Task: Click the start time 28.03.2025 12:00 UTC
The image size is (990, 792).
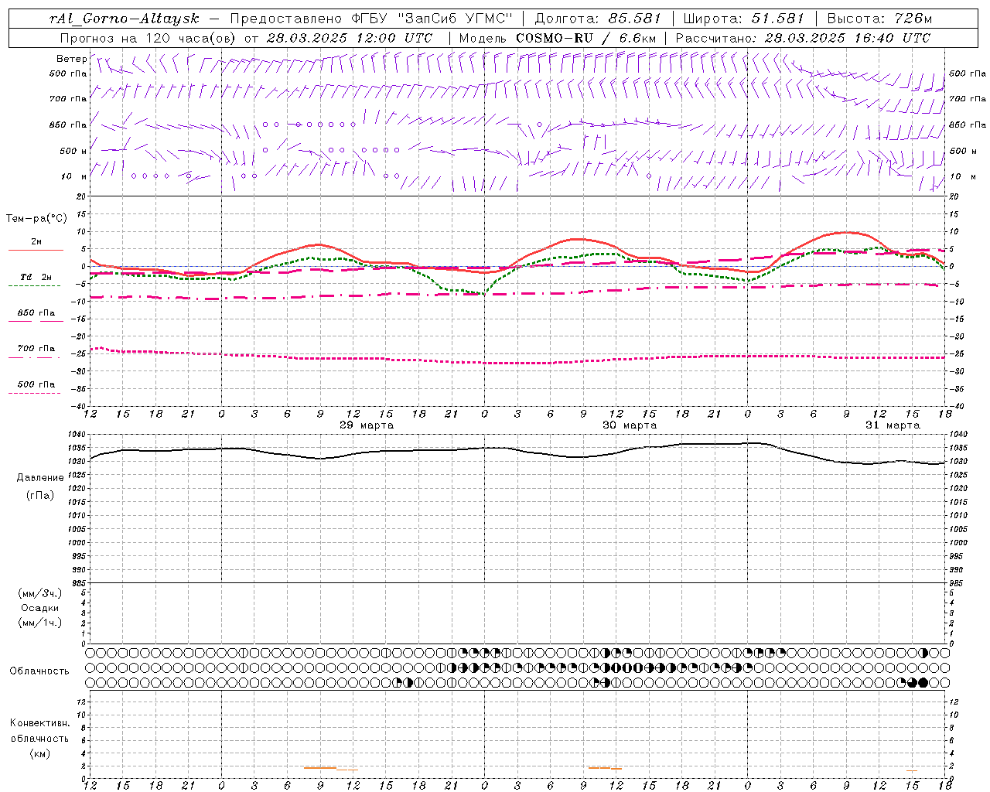Action: point(350,38)
